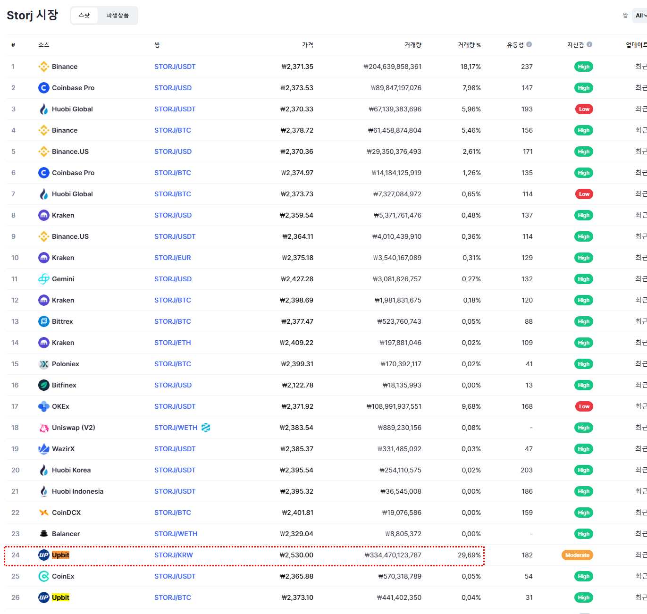Click the 18,17% volume share in row 1
Image resolution: width=647 pixels, height=614 pixels.
471,67
